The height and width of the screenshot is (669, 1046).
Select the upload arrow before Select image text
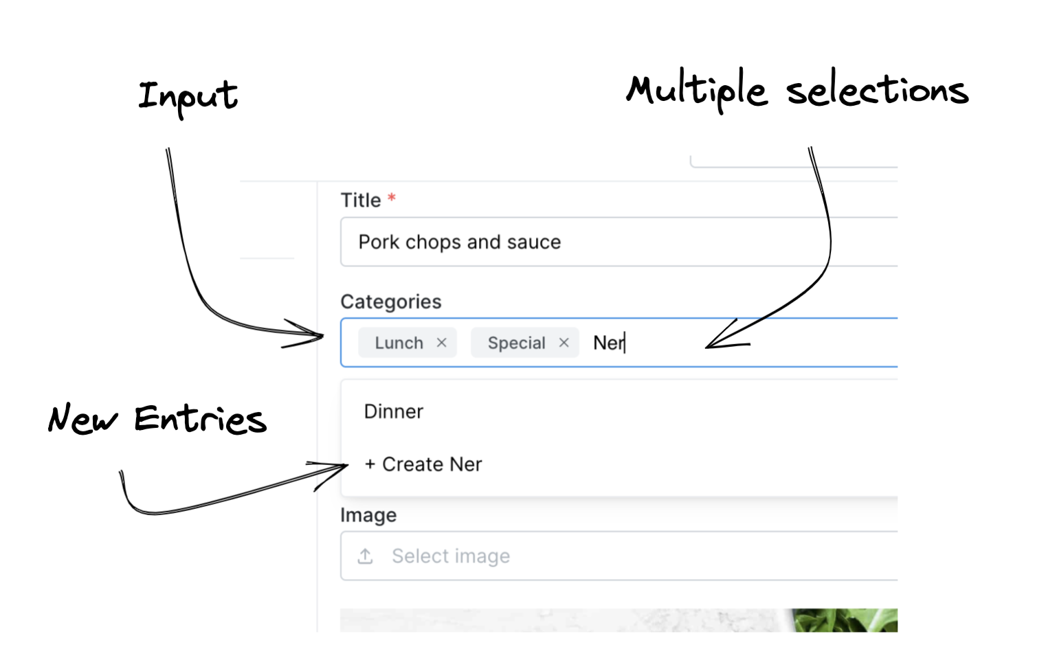tap(365, 556)
